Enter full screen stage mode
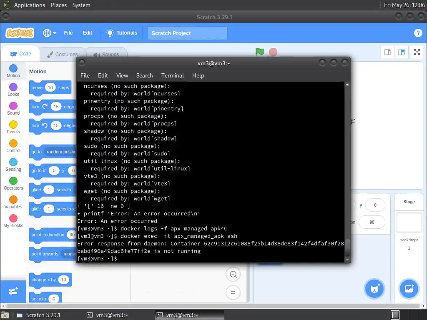427x320 pixels. [417, 52]
